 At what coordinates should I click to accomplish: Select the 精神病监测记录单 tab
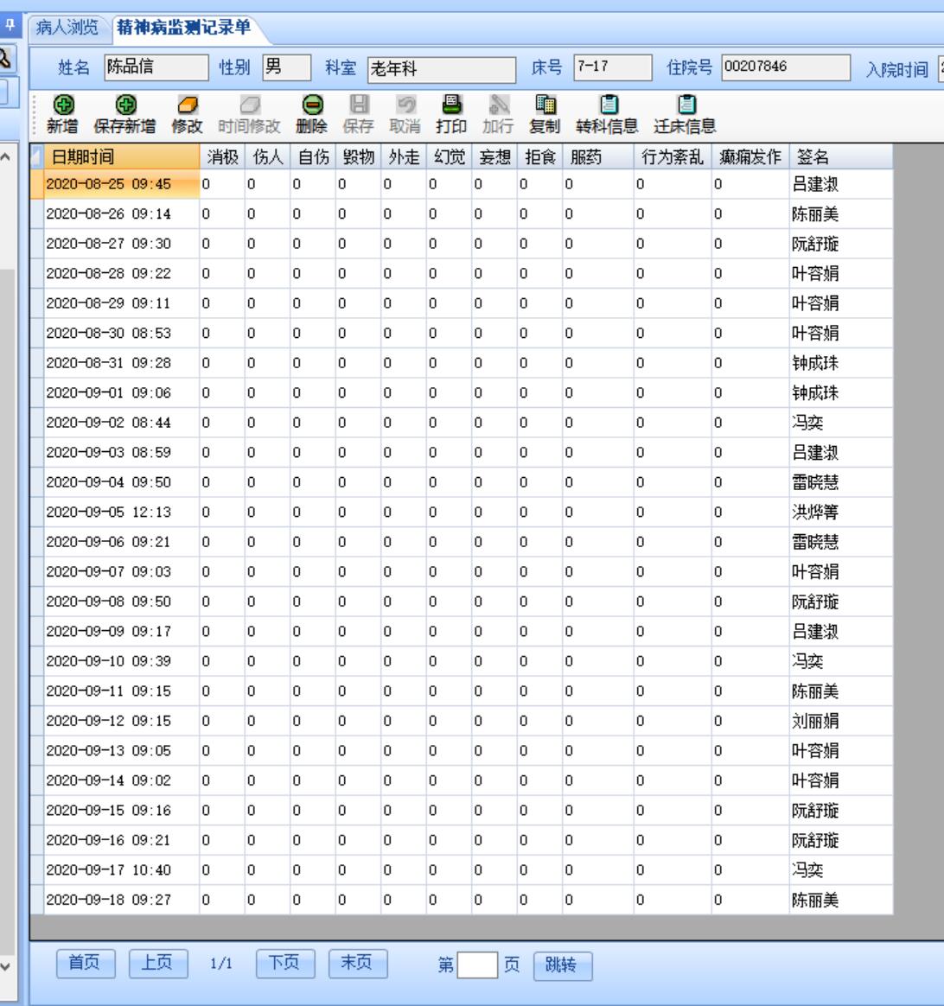click(183, 28)
